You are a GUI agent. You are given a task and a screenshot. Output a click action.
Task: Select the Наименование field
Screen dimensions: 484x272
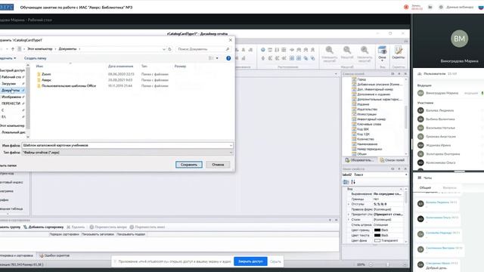point(368,144)
